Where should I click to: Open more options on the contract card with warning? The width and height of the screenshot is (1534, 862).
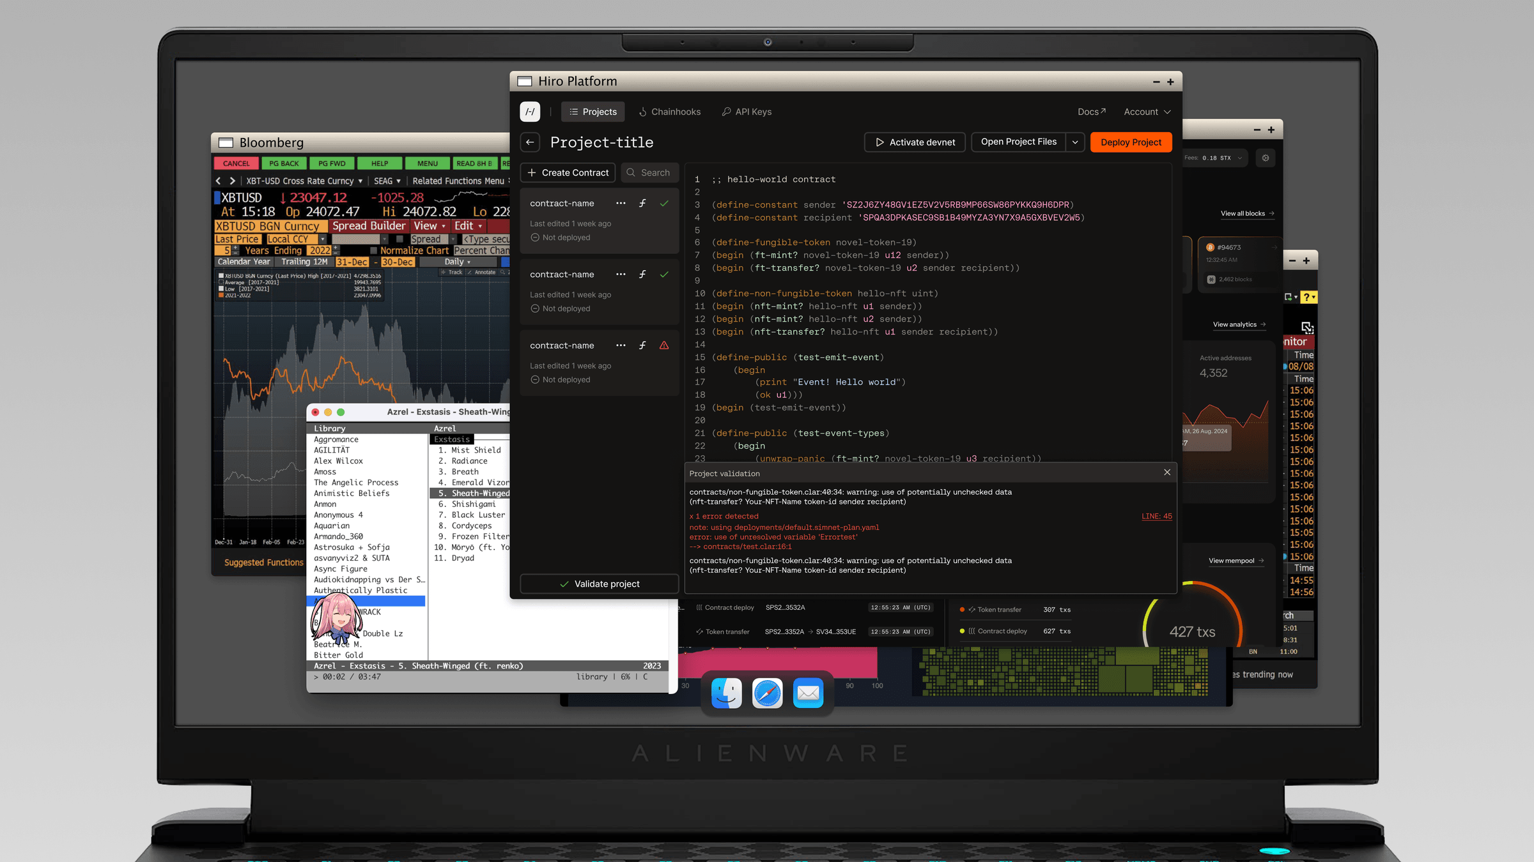coord(621,345)
